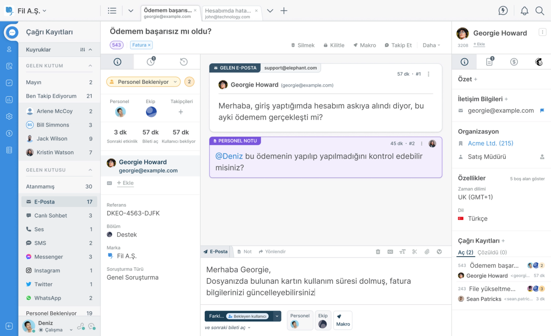This screenshot has height=336, width=551.
Task: Open the ticket info tab
Action: 117,62
